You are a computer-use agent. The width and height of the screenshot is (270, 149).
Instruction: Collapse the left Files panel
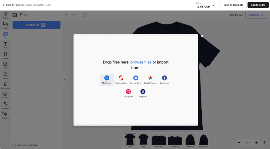click(x=64, y=78)
